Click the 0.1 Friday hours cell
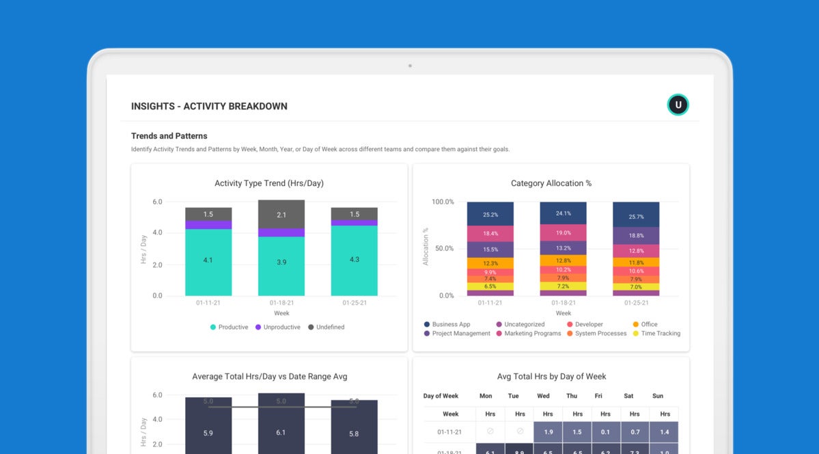 pyautogui.click(x=606, y=432)
